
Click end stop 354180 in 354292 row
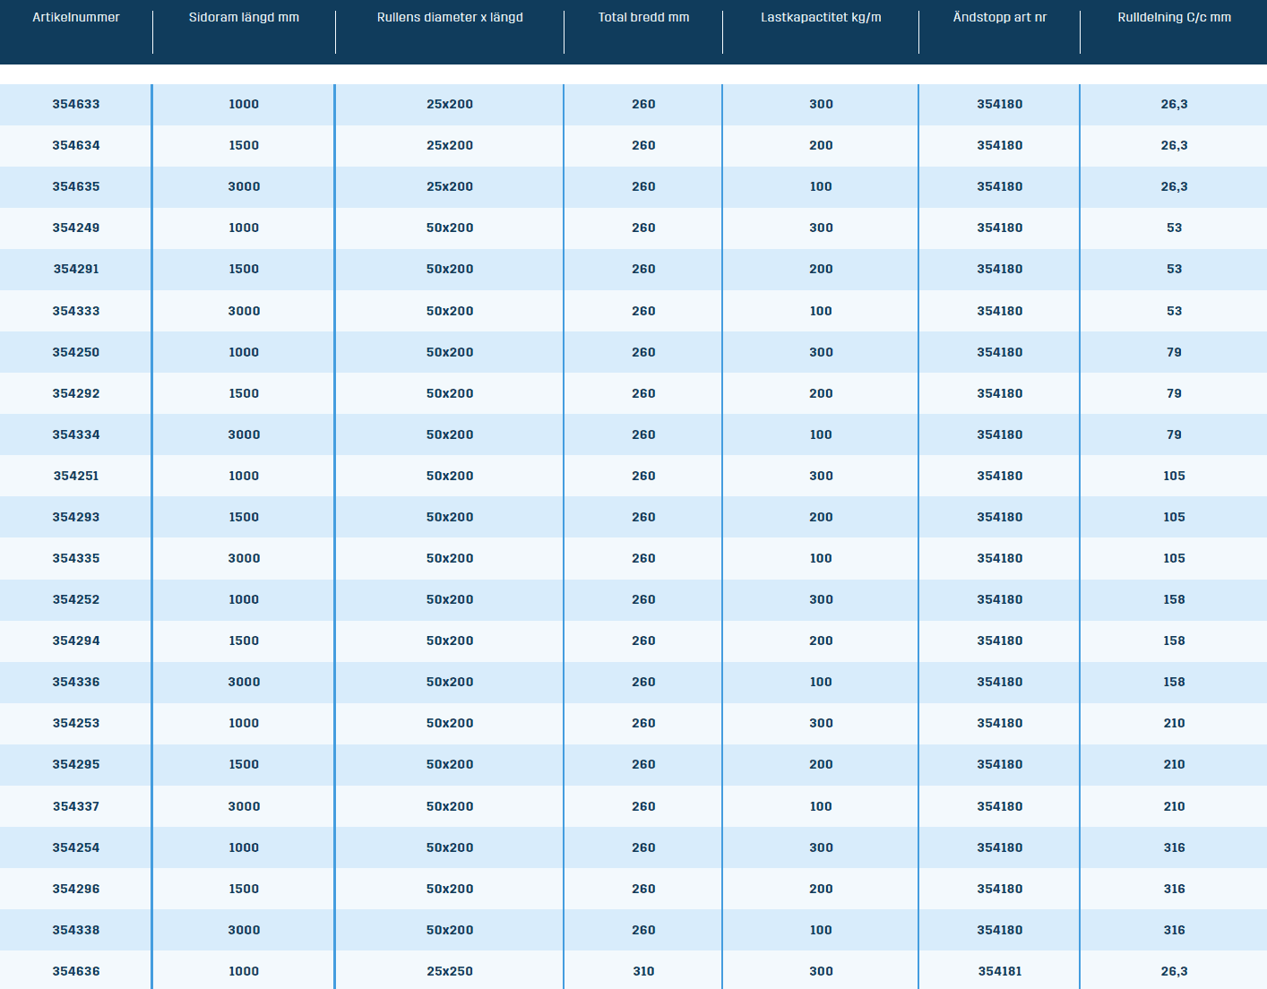[x=1000, y=393]
